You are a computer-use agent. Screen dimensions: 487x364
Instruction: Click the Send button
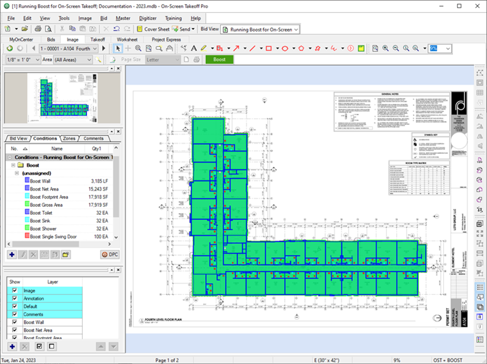[181, 29]
